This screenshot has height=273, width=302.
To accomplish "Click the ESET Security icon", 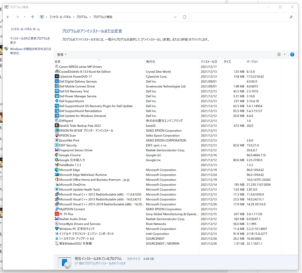I will 57,145.
